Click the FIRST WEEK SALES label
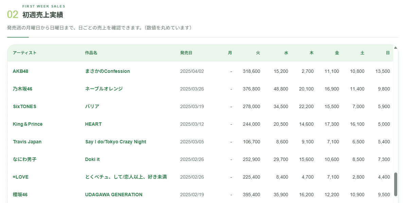403x203 pixels. 44,6
